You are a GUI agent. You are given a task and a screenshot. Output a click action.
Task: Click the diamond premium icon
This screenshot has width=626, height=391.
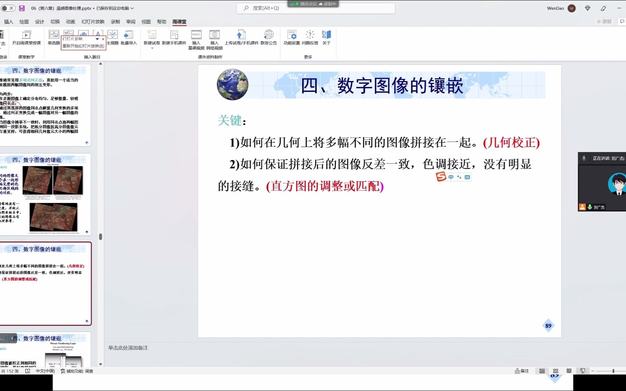point(588,8)
